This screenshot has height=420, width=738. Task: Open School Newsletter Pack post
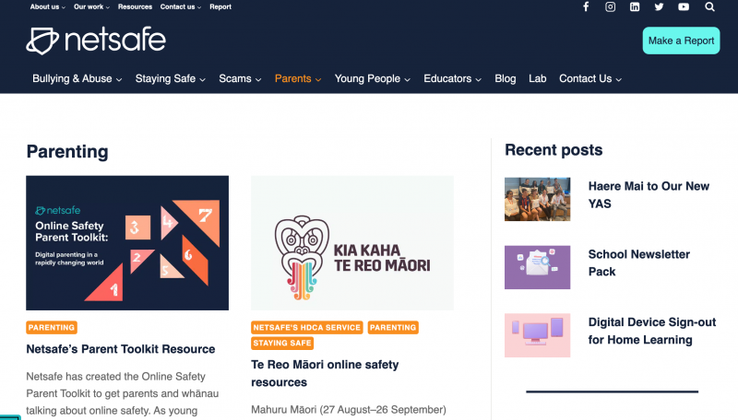coord(638,263)
